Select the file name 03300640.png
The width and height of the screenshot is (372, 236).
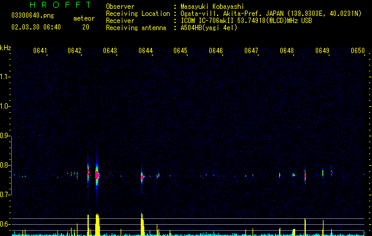[33, 16]
